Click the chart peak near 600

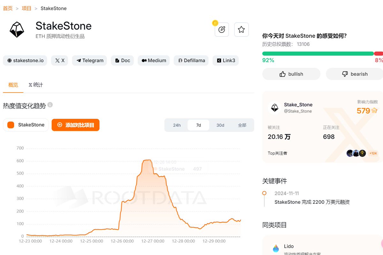coord(147,160)
